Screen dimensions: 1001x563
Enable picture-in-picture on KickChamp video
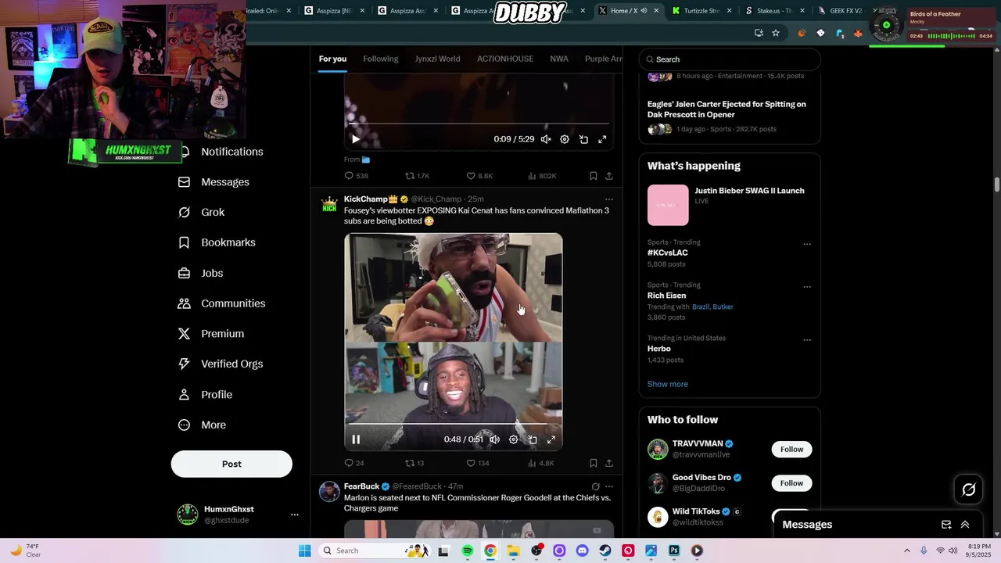pyautogui.click(x=533, y=439)
